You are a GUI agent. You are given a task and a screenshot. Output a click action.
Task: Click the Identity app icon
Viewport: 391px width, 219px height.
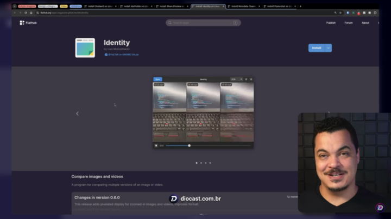point(85,48)
